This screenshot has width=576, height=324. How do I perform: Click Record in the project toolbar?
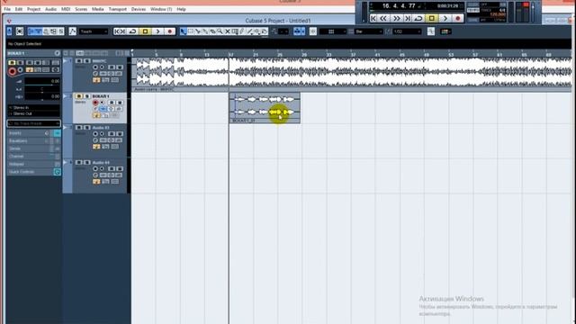click(x=170, y=31)
